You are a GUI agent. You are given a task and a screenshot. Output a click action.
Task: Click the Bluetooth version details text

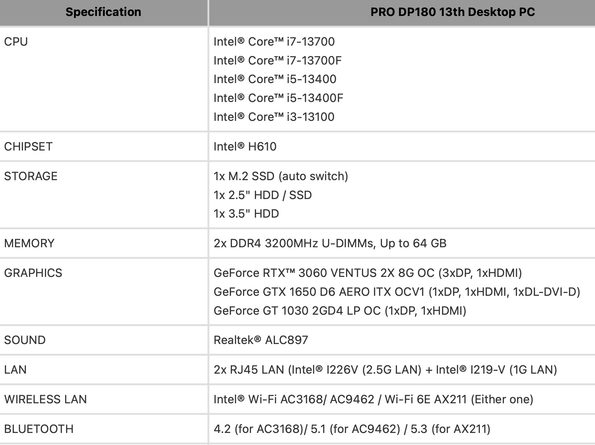pyautogui.click(x=352, y=429)
